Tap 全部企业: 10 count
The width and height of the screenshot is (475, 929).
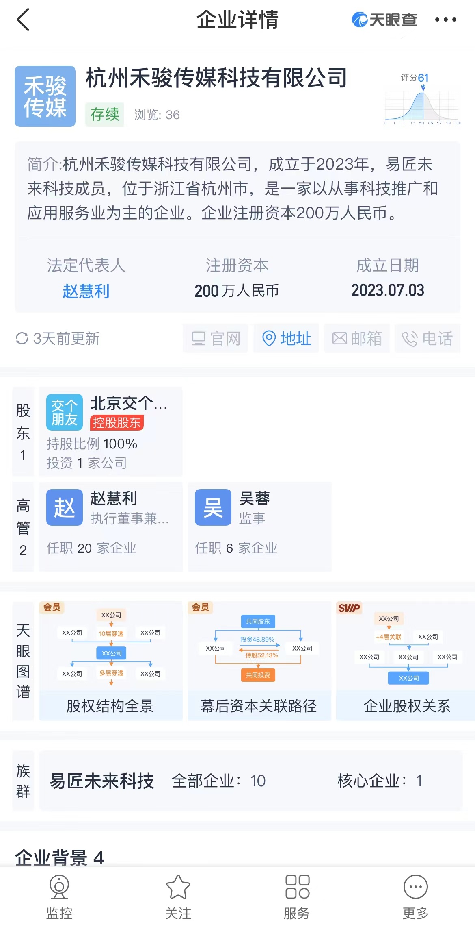pos(219,781)
